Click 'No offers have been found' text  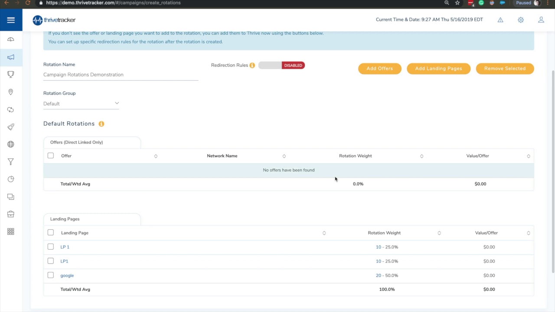(x=289, y=170)
